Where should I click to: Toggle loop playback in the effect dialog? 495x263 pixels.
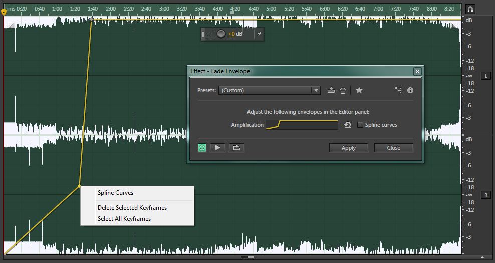(235, 148)
